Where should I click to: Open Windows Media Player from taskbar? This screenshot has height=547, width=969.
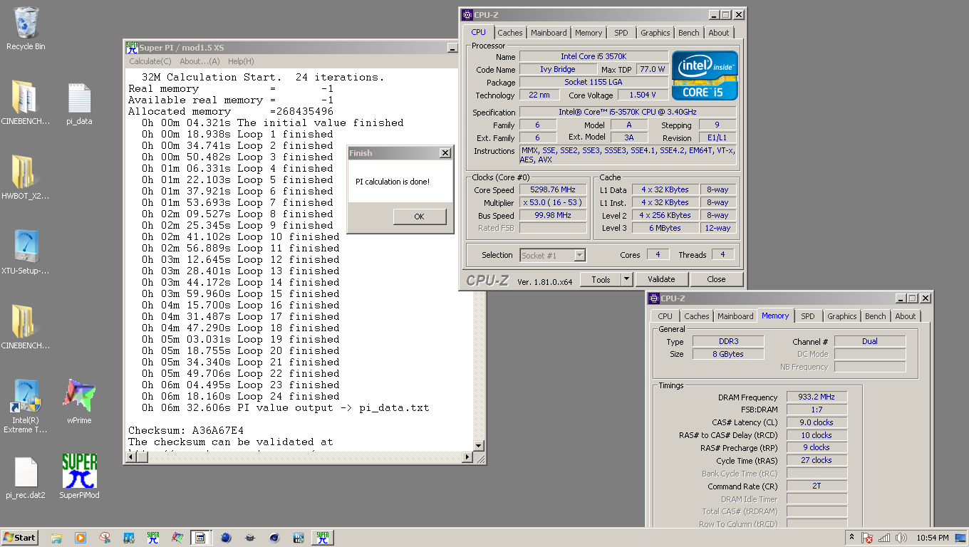81,538
